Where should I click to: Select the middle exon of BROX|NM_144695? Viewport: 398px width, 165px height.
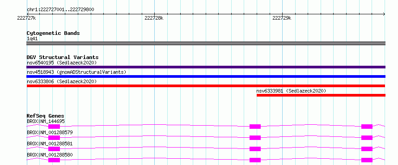point(255,127)
